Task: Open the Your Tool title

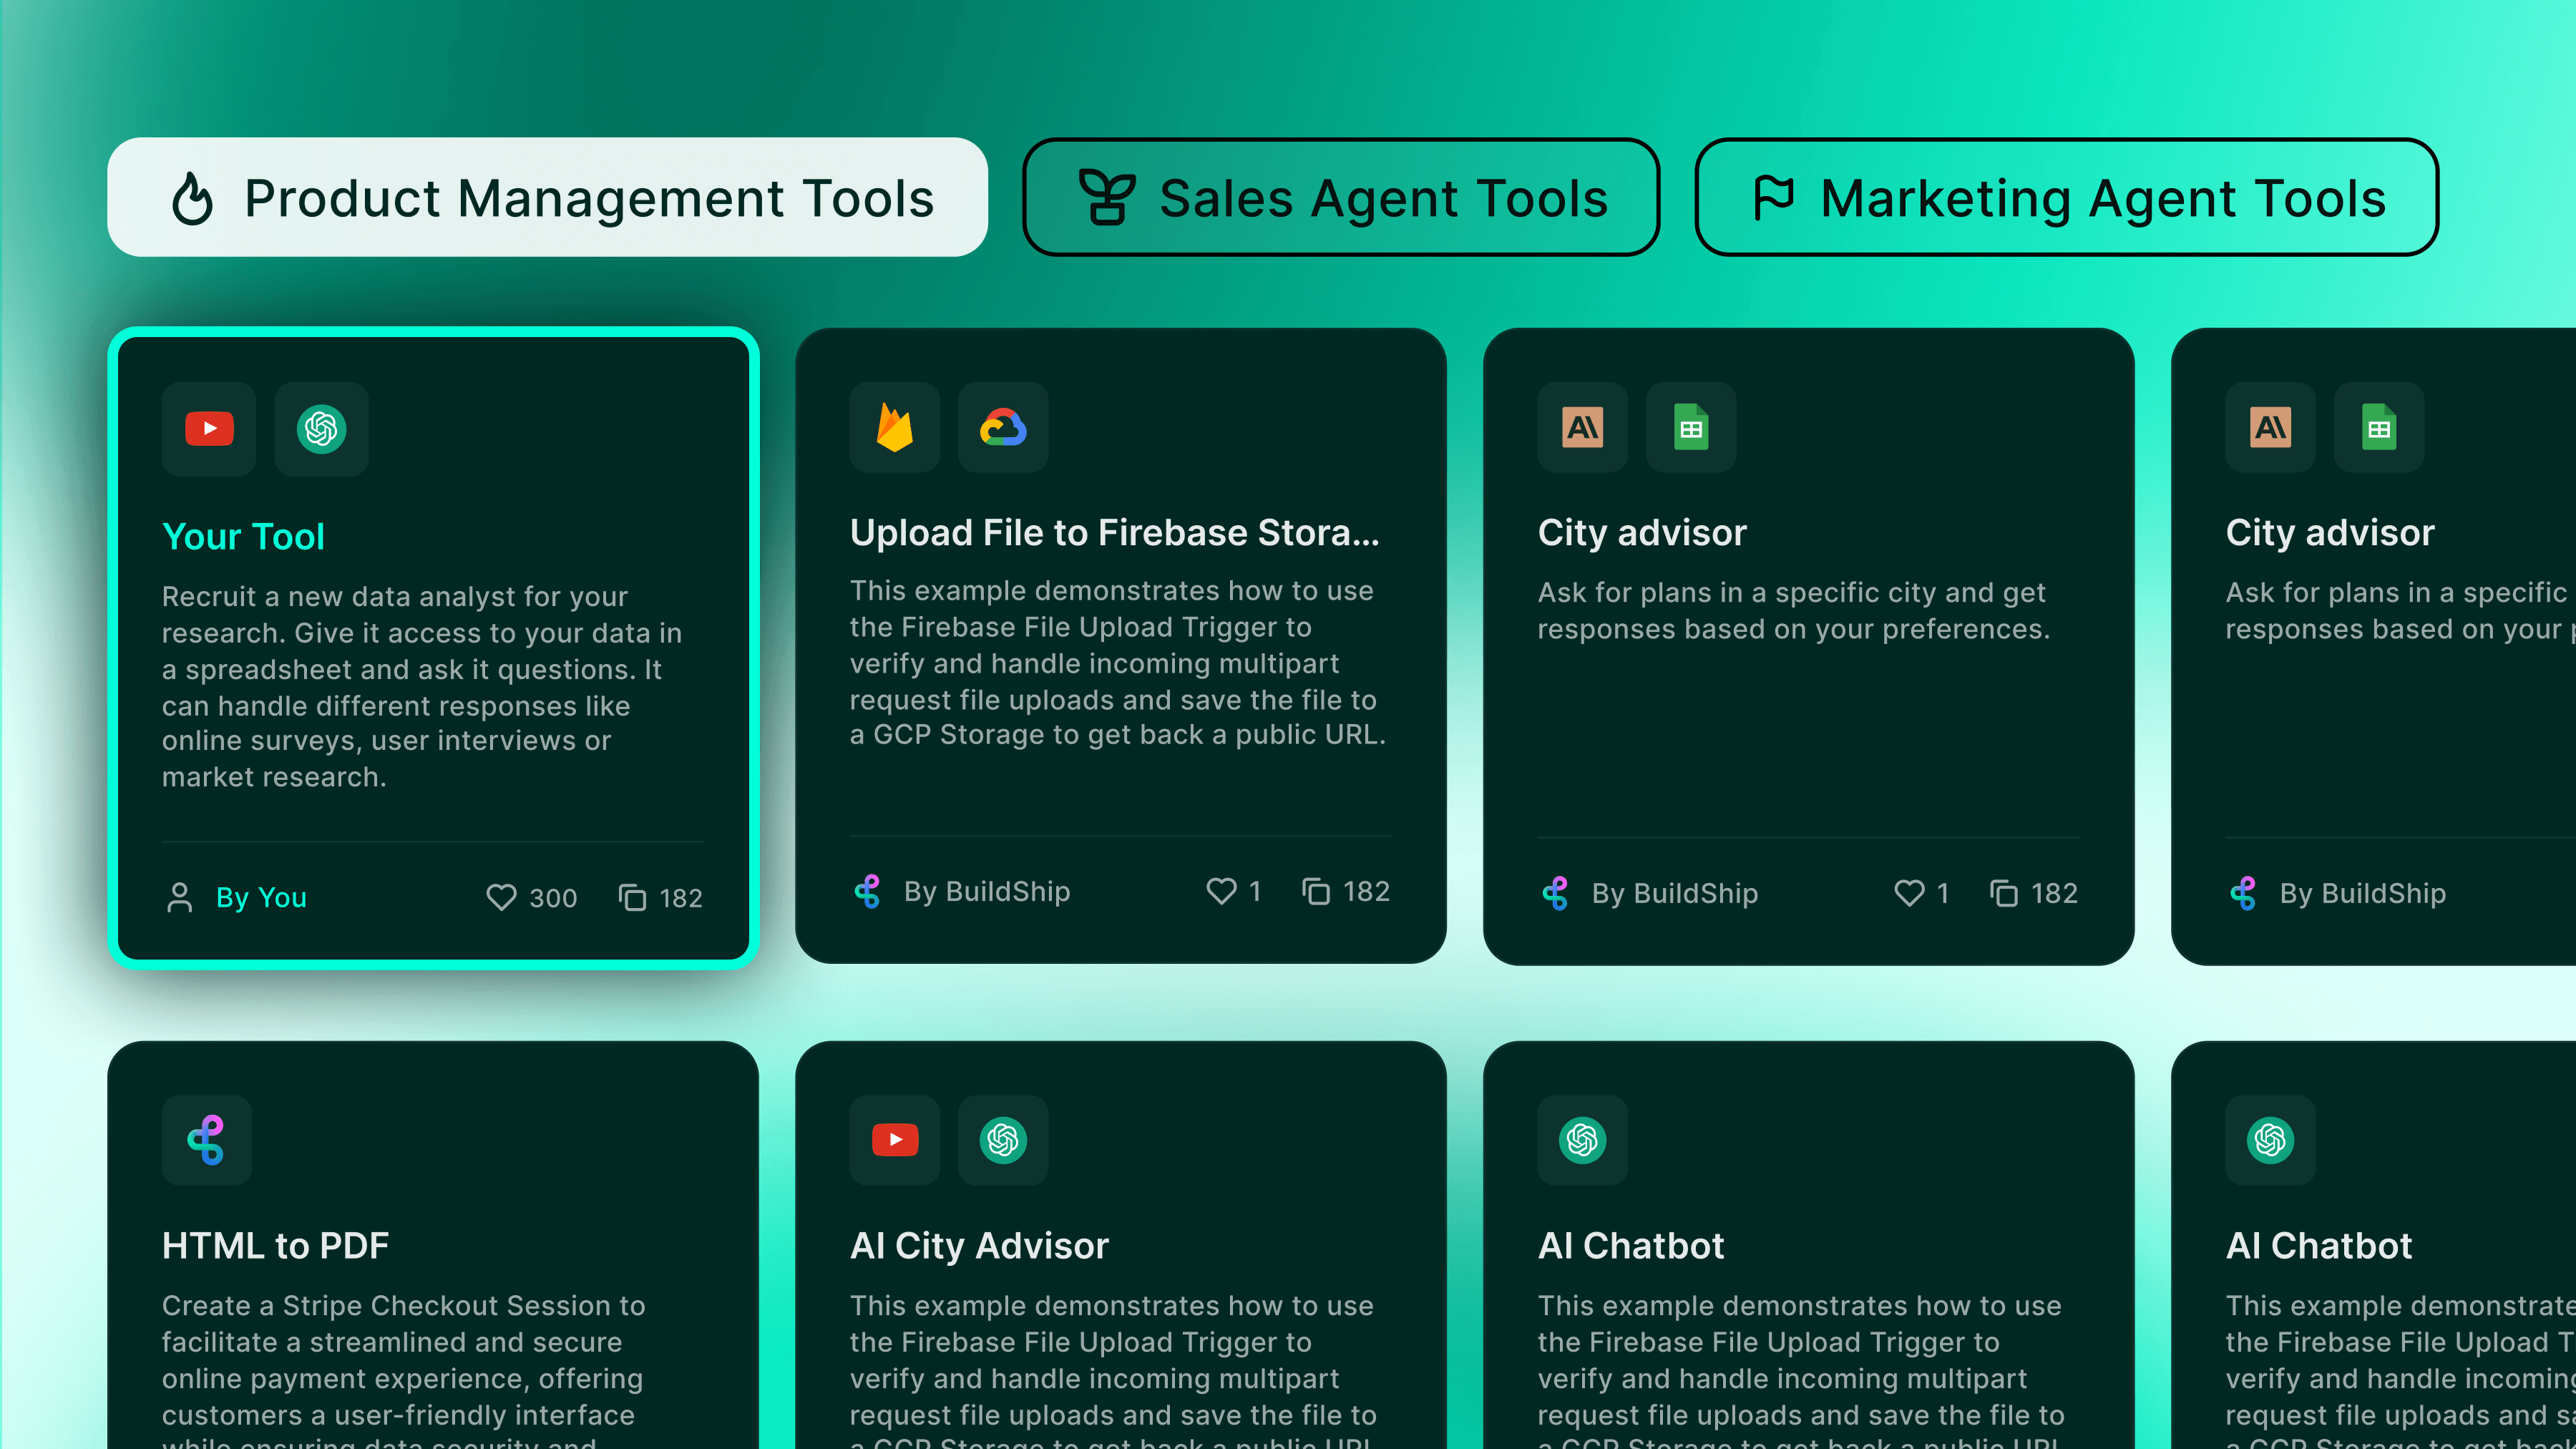Action: [x=243, y=537]
